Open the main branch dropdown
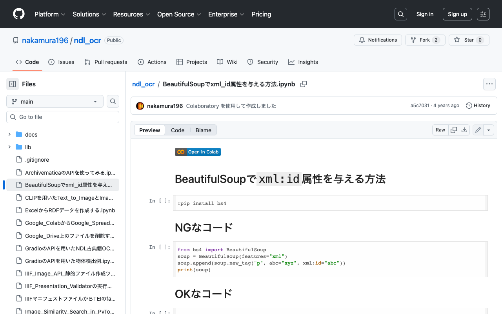Screen dimensions: 502x314 coord(55,101)
